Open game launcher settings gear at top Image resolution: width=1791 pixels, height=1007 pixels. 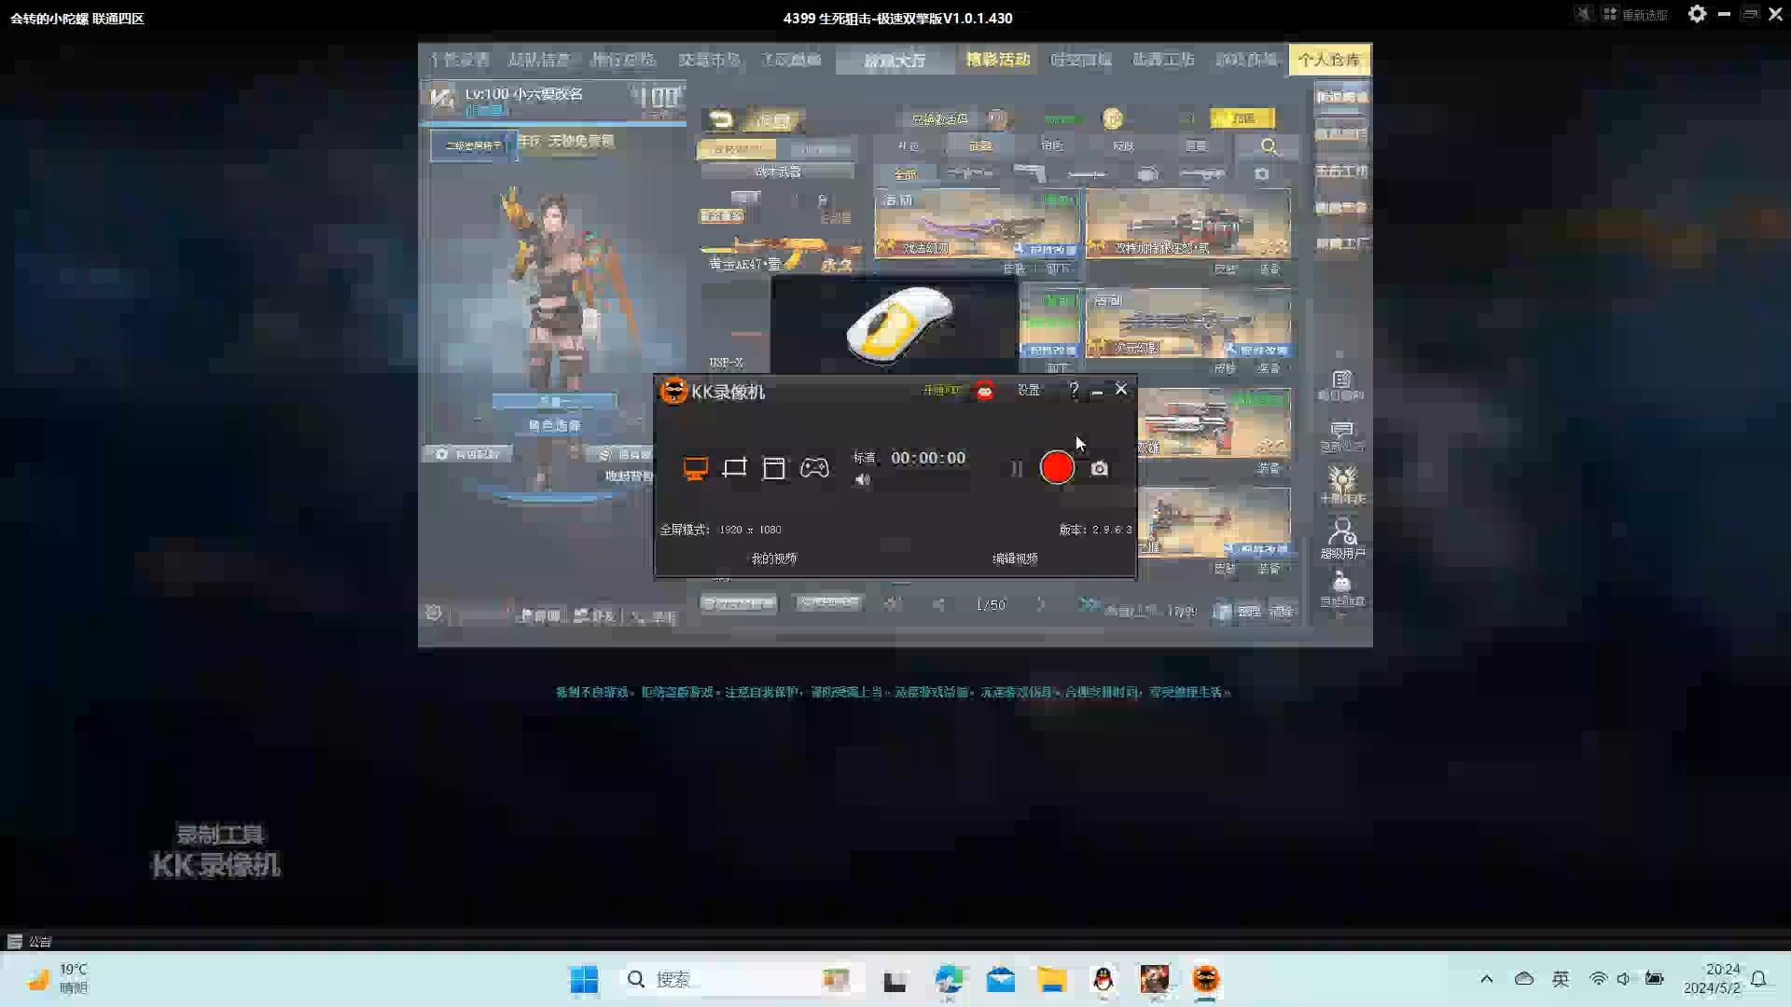point(1697,14)
